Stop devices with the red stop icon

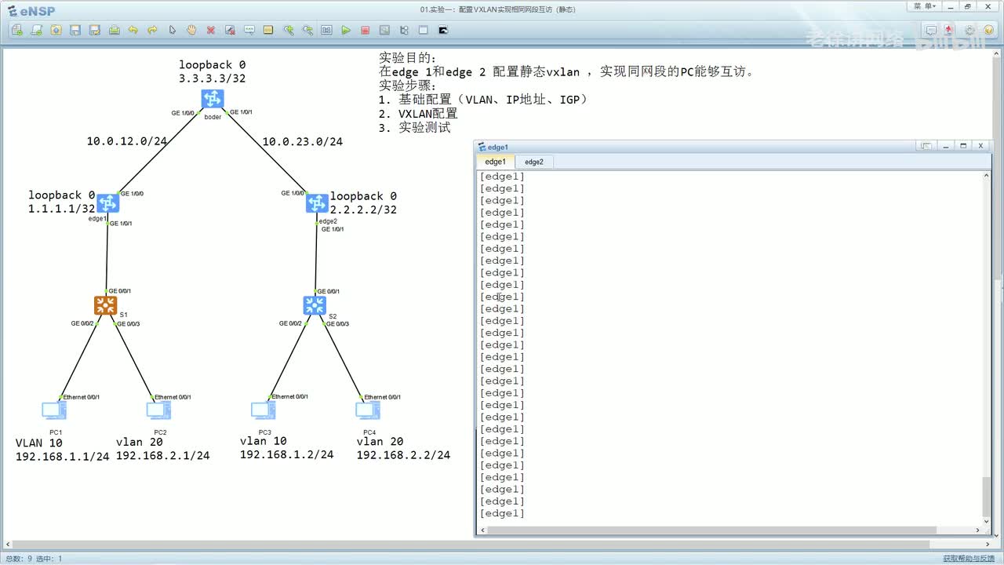(366, 31)
